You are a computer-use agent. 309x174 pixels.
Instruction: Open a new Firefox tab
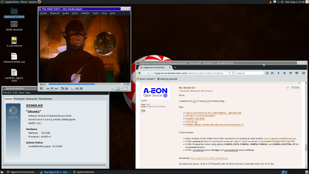tap(175, 67)
